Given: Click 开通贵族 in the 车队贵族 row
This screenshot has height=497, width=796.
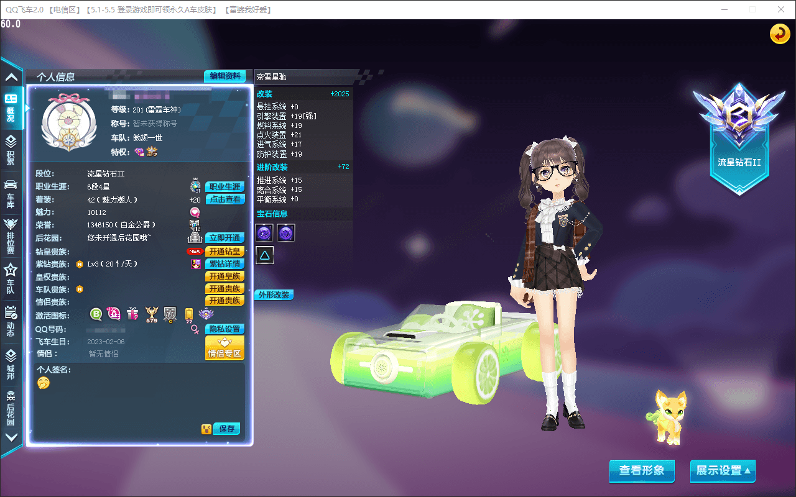Looking at the screenshot, I should pyautogui.click(x=224, y=289).
